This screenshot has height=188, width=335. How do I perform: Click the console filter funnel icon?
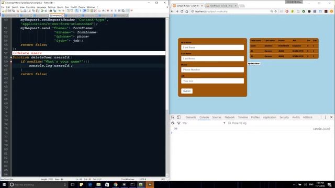(x=178, y=123)
